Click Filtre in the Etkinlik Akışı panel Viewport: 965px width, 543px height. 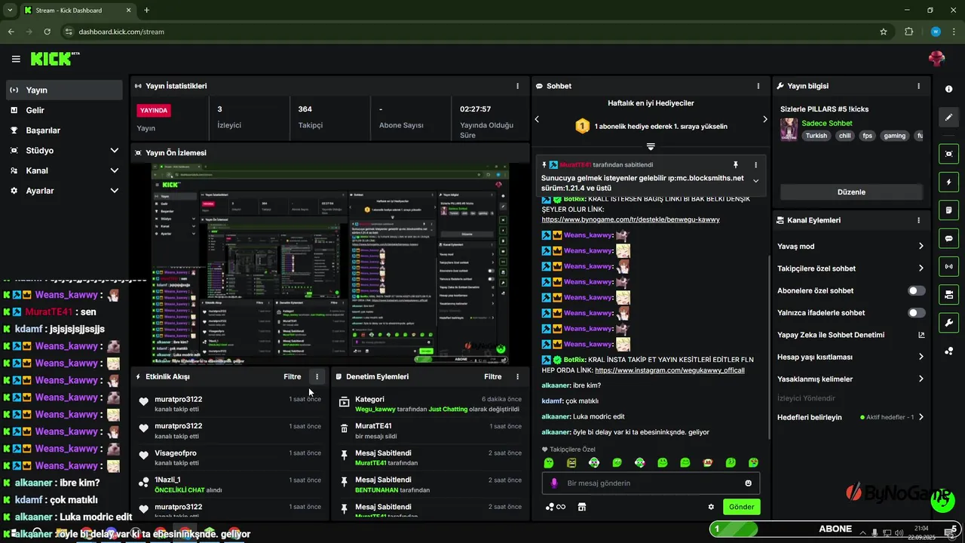293,376
